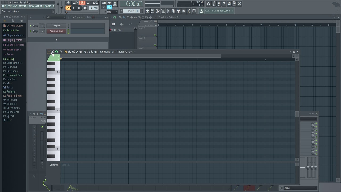Open the piano roll menu arrow button
This screenshot has width=341, height=192.
coord(49,52)
